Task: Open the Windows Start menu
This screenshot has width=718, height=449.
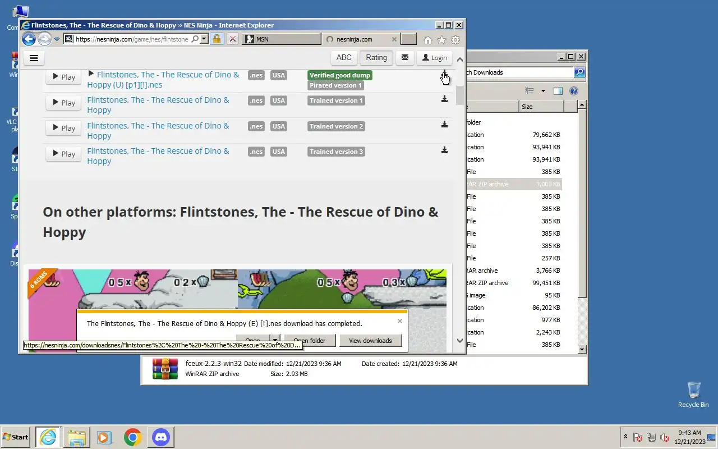Action: point(15,437)
